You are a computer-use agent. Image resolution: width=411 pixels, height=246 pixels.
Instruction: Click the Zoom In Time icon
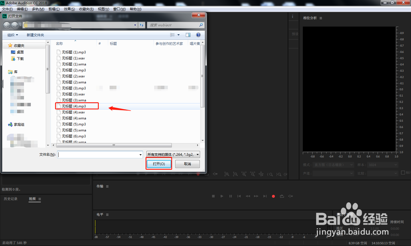coord(244,174)
